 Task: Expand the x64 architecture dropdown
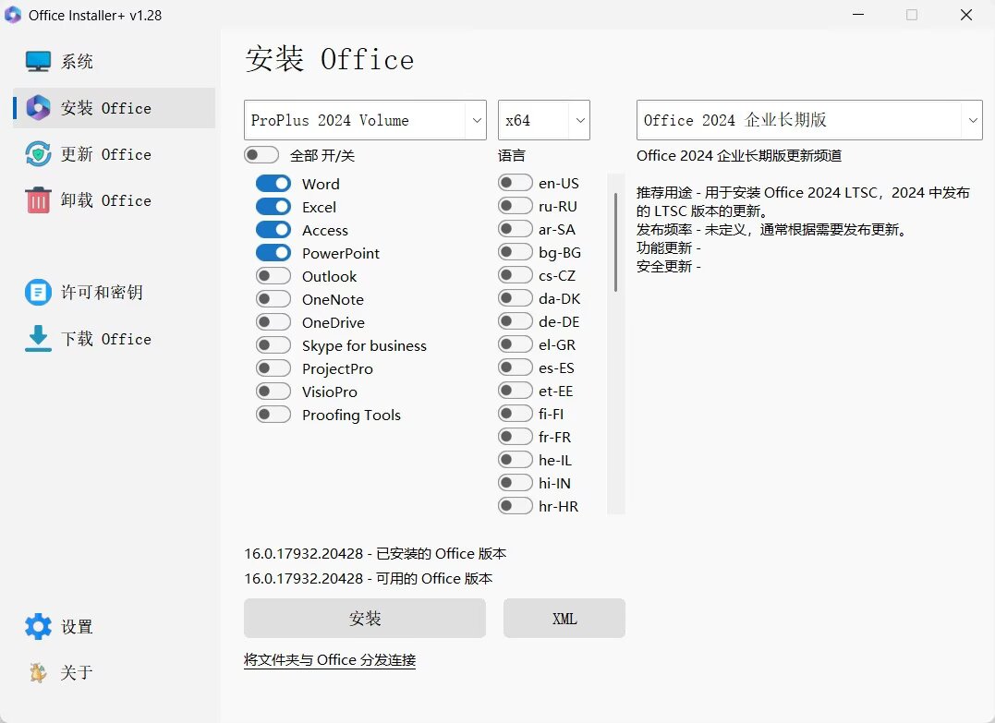[544, 120]
